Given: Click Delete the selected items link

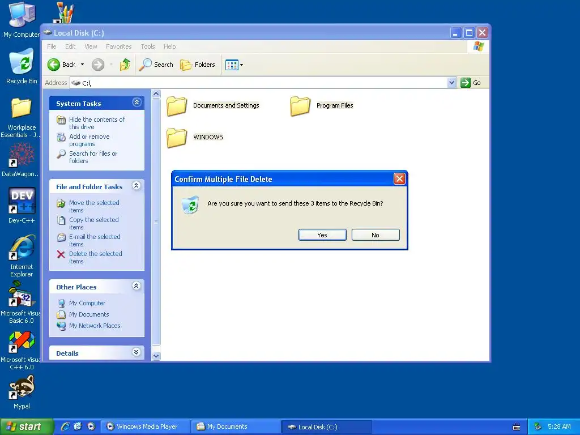Looking at the screenshot, I should click(95, 258).
